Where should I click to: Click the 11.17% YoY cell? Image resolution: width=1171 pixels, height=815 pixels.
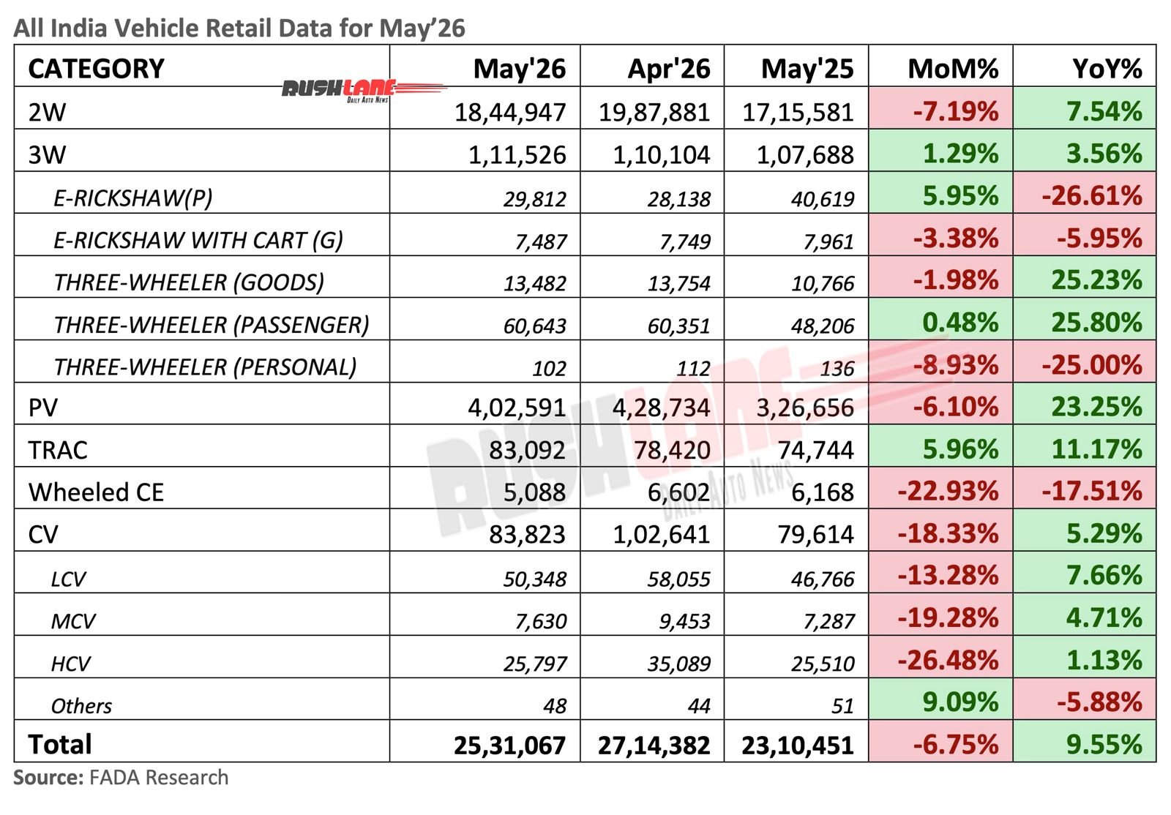tap(1085, 447)
